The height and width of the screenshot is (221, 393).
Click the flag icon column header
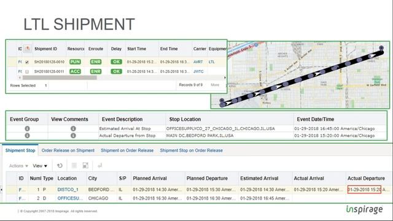pyautogui.click(x=28, y=48)
